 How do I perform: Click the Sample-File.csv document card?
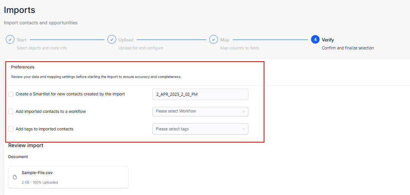point(68,177)
